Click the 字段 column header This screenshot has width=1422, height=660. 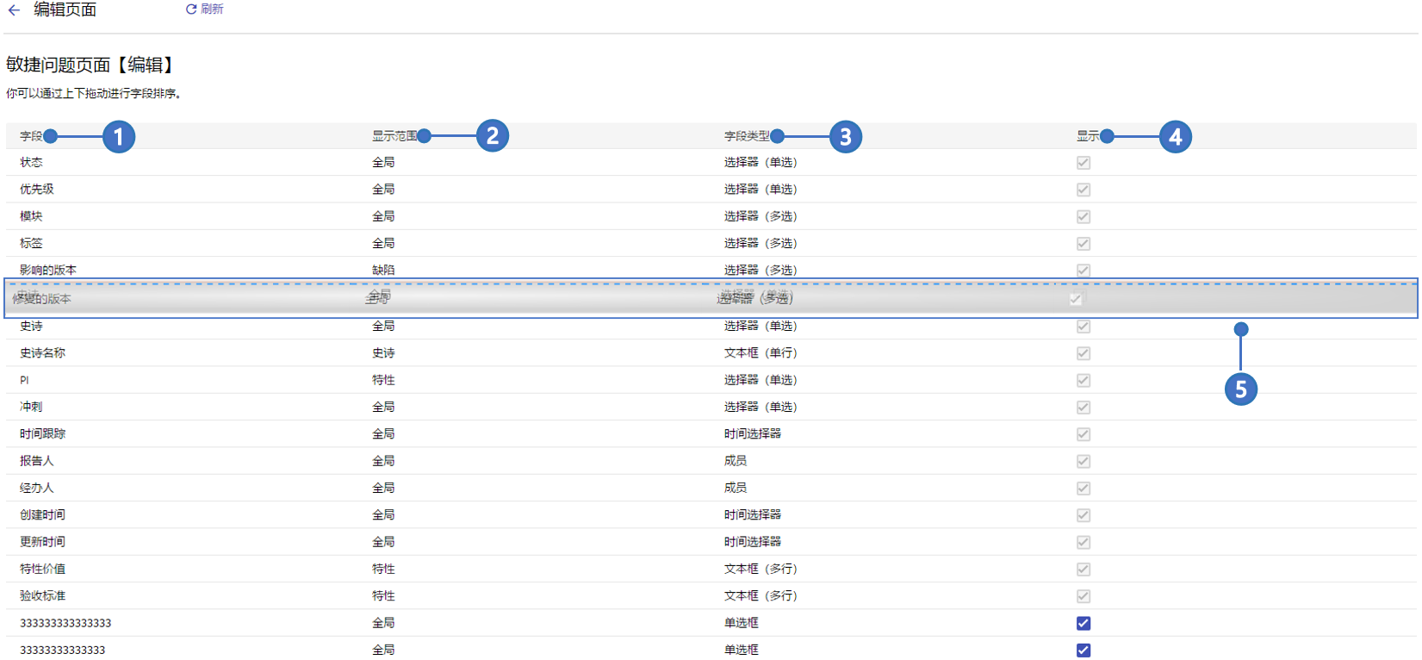tap(31, 136)
